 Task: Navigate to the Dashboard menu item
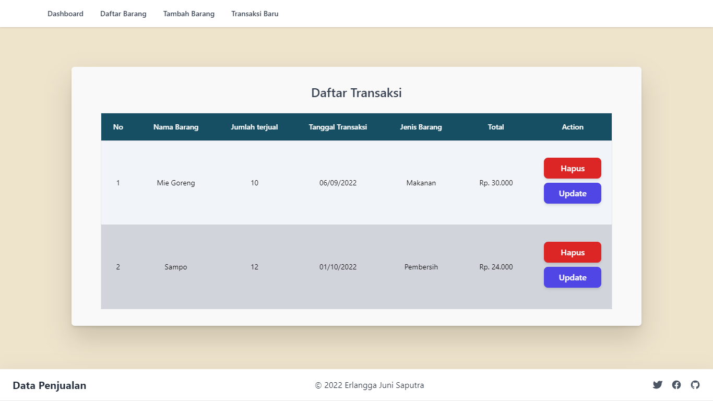pos(65,14)
